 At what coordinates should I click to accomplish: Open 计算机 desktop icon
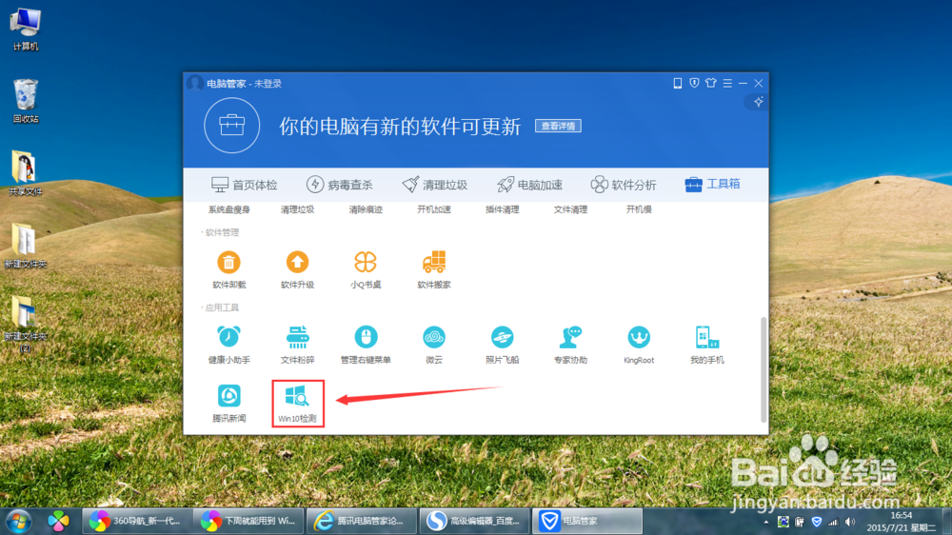coord(26,30)
